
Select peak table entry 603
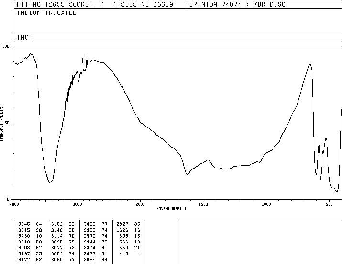click(x=124, y=236)
